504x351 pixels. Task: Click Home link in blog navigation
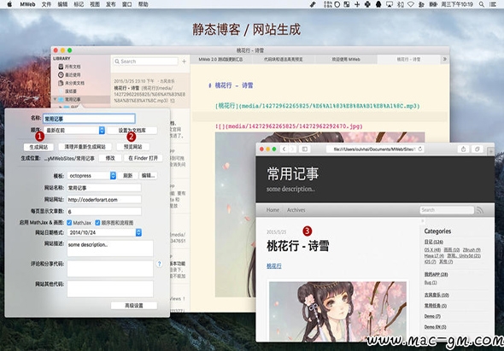[273, 210]
